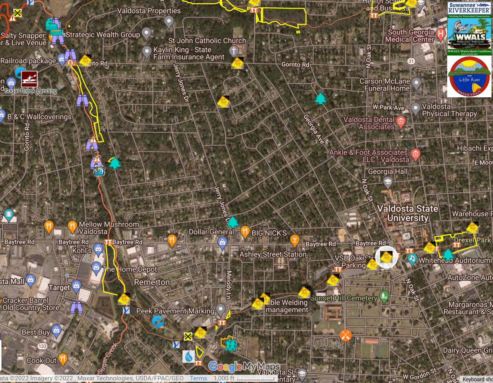The width and height of the screenshot is (493, 383).
Task: Click the Valdosta State University label
Action: pos(408,213)
